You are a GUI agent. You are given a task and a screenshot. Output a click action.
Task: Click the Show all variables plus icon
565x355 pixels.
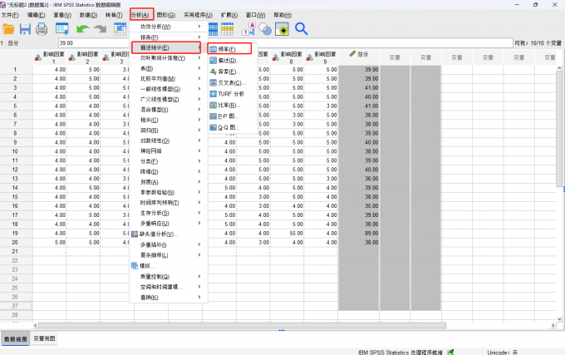(282, 29)
